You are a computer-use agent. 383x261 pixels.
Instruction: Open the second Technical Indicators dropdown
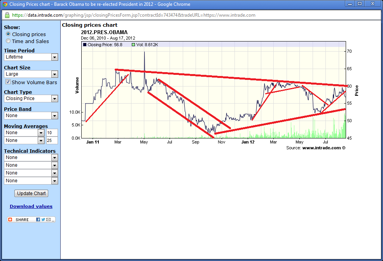(31, 165)
